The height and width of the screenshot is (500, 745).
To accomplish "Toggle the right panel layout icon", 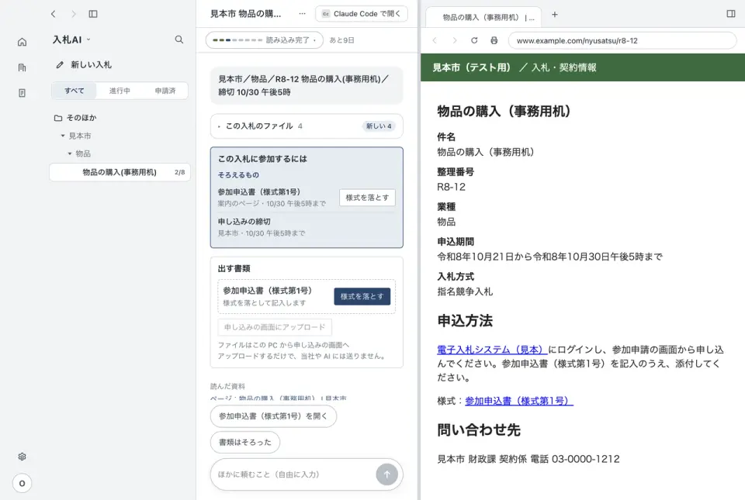I will [x=731, y=14].
